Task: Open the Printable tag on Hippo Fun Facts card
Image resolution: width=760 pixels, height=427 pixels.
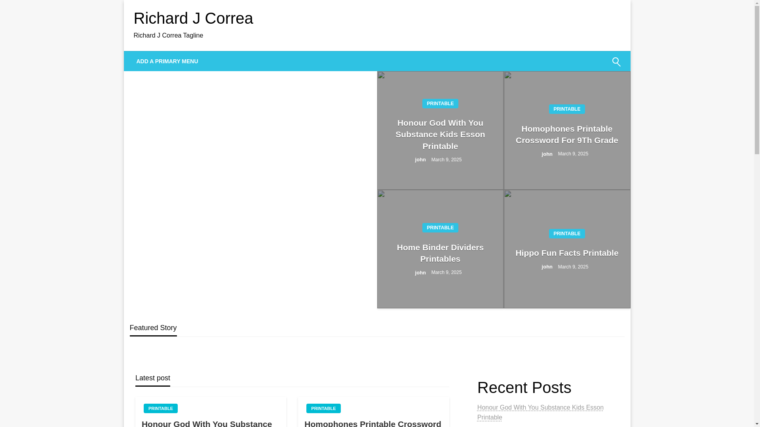Action: click(567, 234)
